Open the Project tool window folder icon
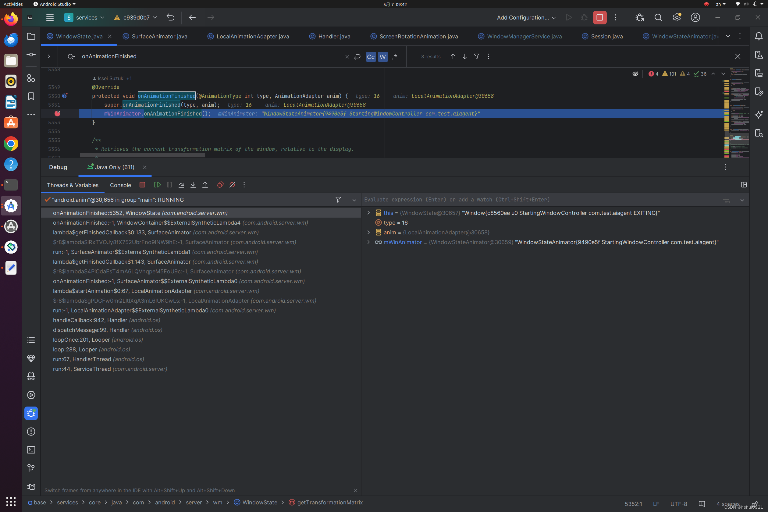Viewport: 768px width, 512px height. [x=31, y=36]
